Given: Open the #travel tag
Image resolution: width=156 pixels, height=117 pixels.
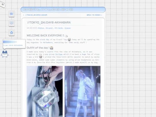Looking at the screenshot, I should [x=49, y=28].
